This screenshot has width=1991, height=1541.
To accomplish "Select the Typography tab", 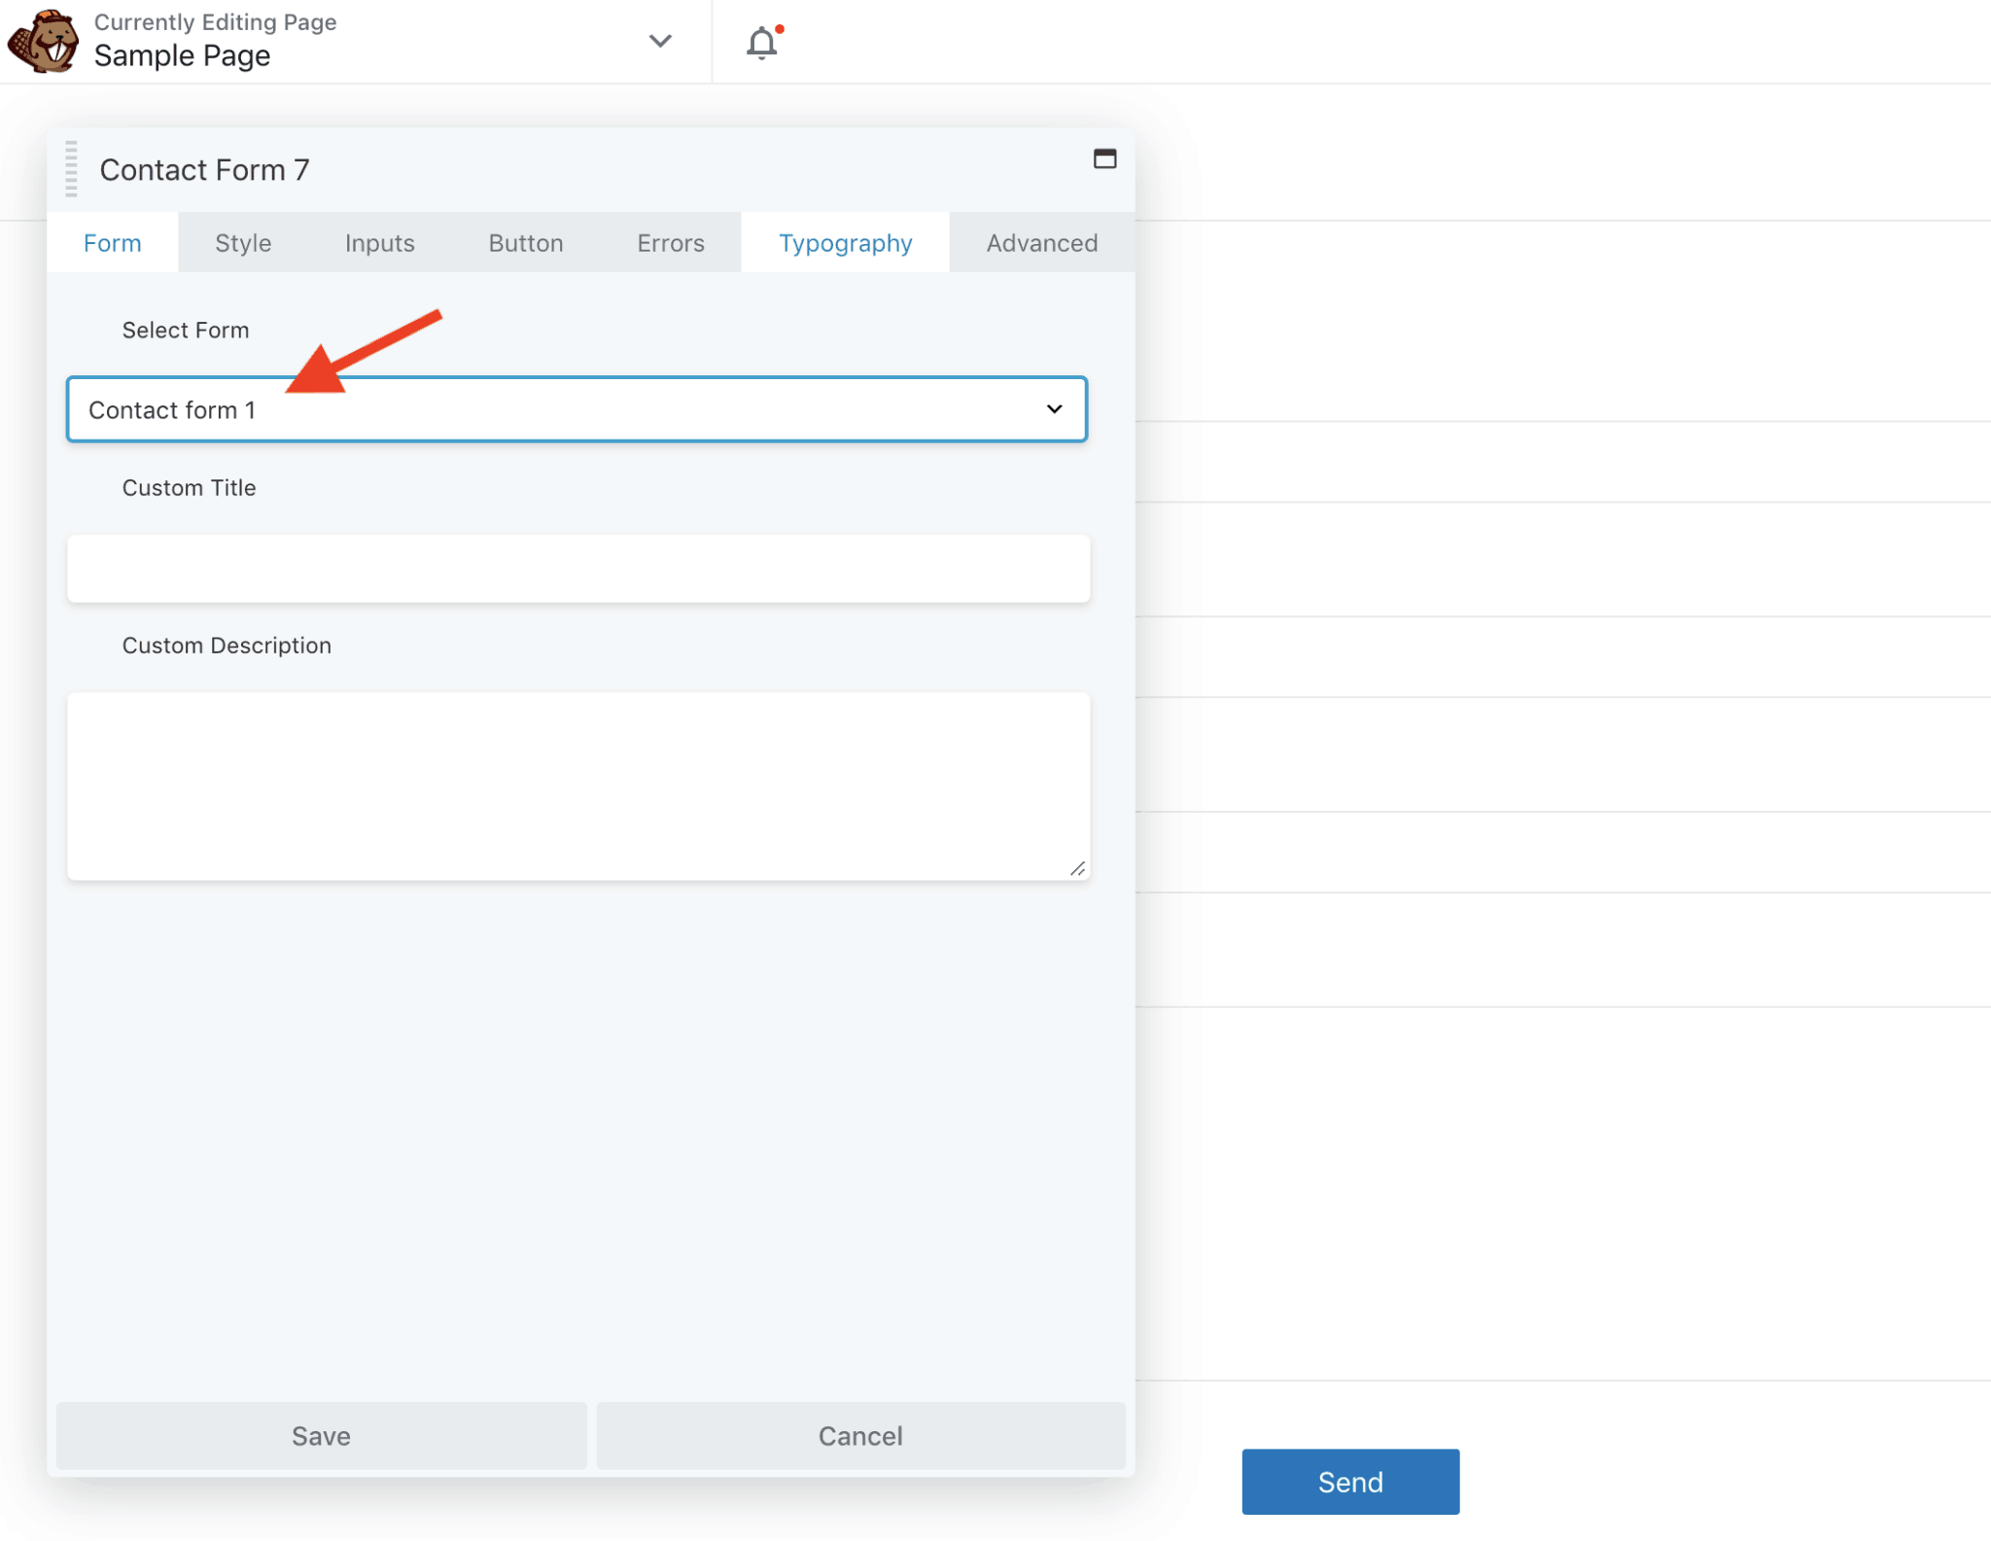I will click(x=844, y=243).
